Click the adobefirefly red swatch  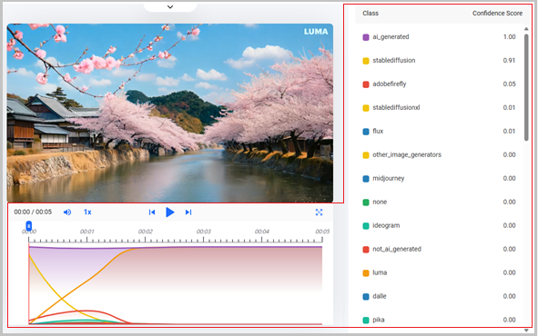coord(366,84)
